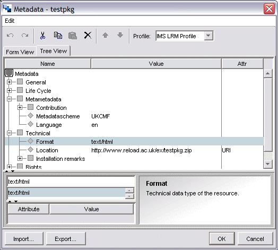Viewport: 278px width, 250px height.
Task: Switch to the Form View tab
Action: click(20, 52)
